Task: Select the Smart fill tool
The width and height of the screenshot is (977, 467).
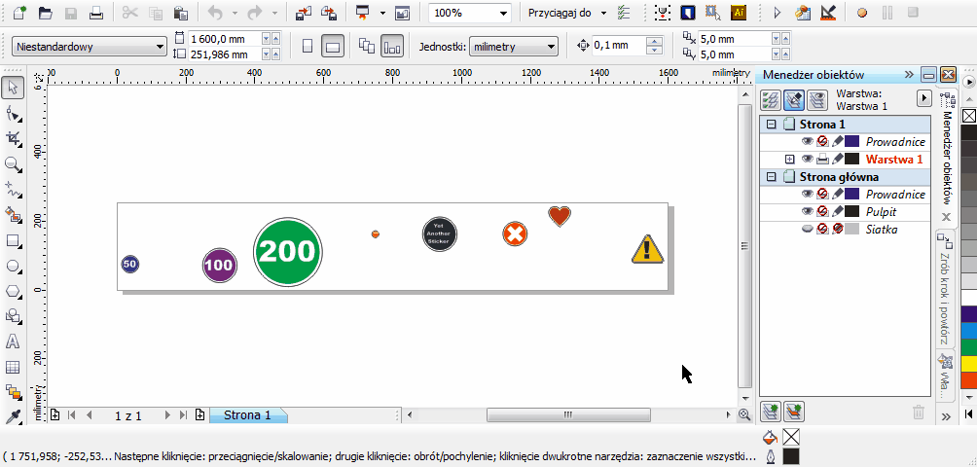Action: pos(13,215)
